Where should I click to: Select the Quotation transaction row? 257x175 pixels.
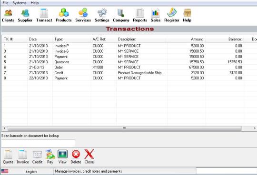coord(129,62)
